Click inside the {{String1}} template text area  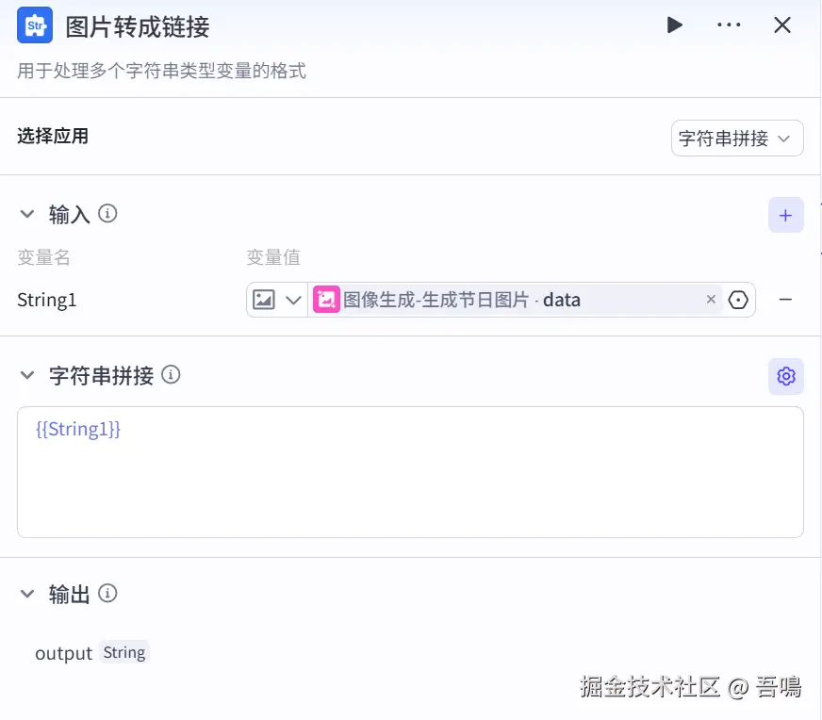410,472
